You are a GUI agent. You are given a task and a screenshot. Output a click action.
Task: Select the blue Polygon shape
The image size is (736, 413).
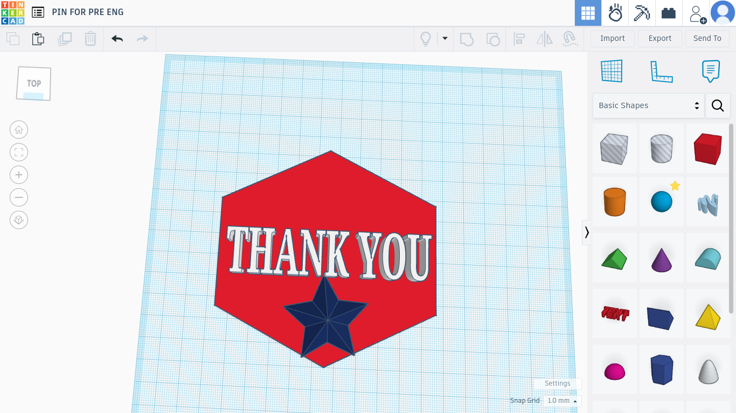[x=662, y=369]
